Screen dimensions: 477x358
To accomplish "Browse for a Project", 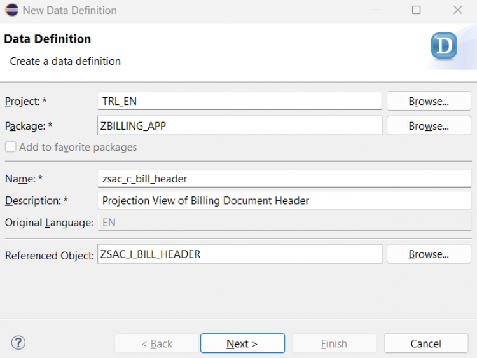I will (x=428, y=101).
